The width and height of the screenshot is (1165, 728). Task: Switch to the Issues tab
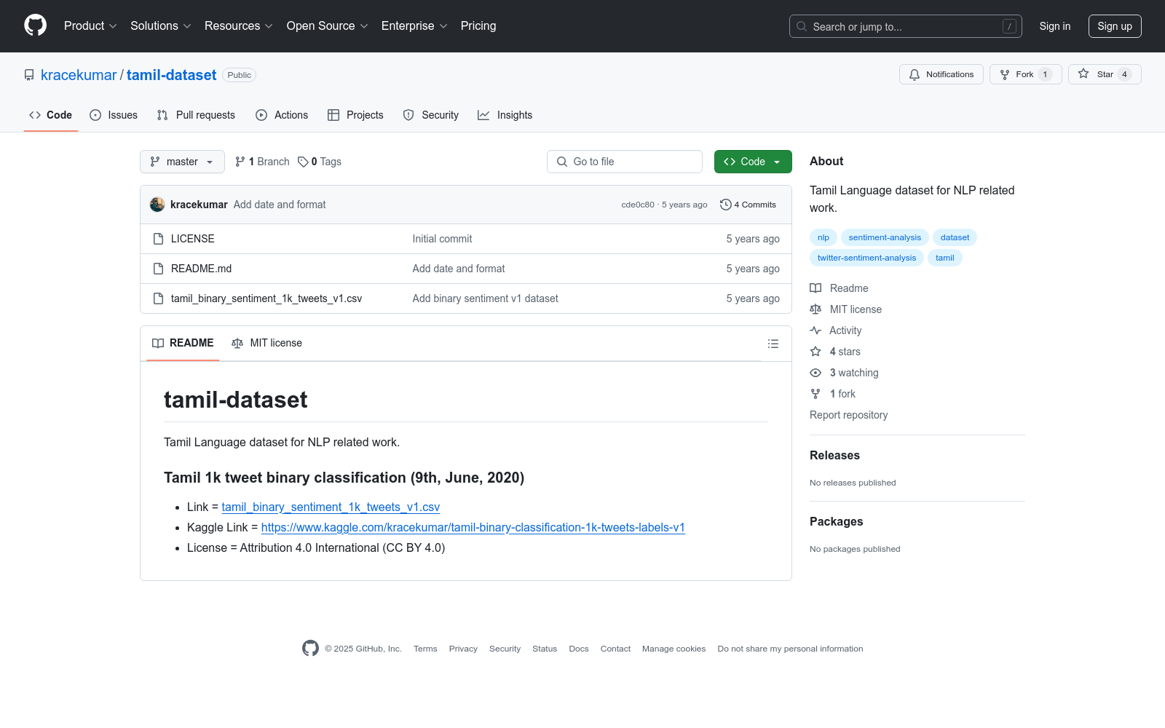114,115
